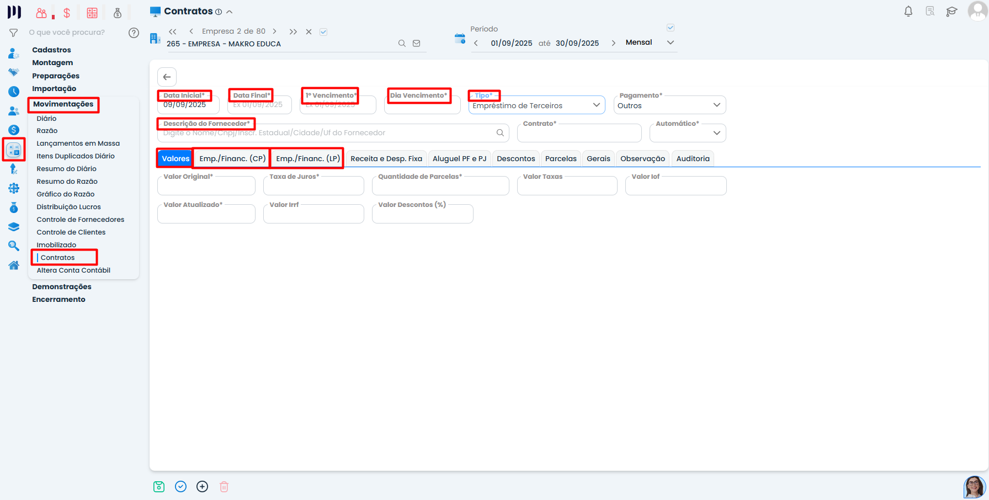The width and height of the screenshot is (989, 500).
Task: Click the Valor Original input field
Action: [206, 187]
